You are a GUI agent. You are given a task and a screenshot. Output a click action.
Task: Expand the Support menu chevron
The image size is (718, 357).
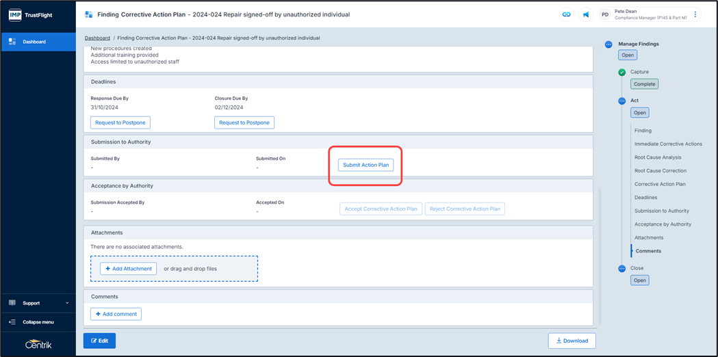click(x=67, y=303)
